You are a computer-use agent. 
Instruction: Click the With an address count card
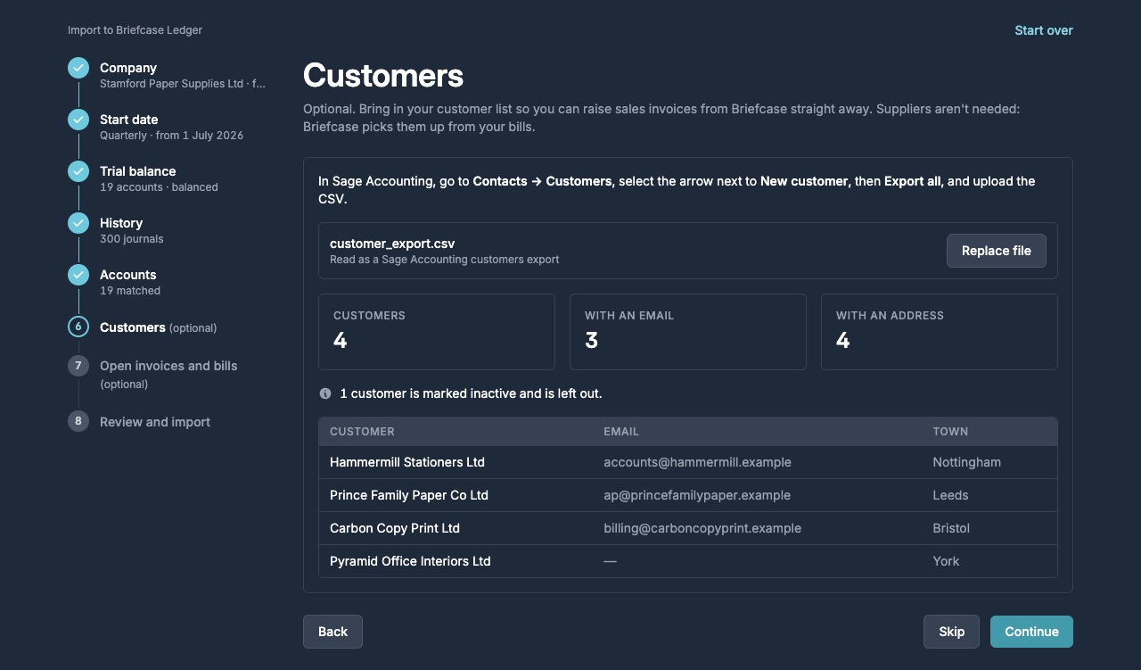click(940, 332)
